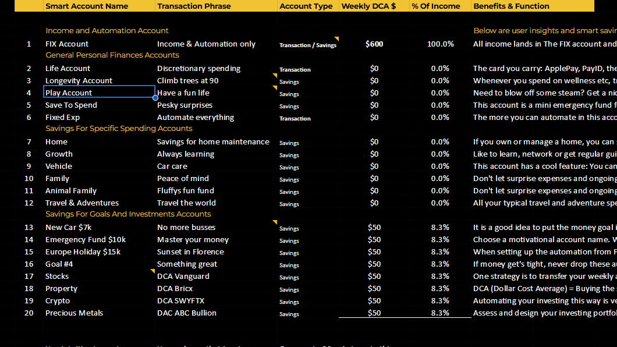Click the 'General Personal Finances Accounts' section heading

pyautogui.click(x=112, y=55)
